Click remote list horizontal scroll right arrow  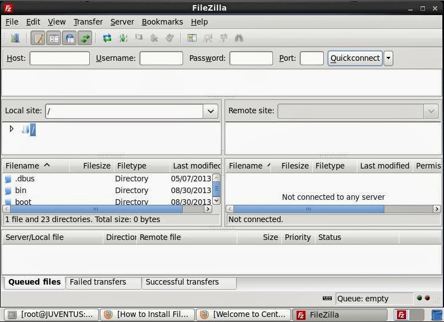[437, 209]
